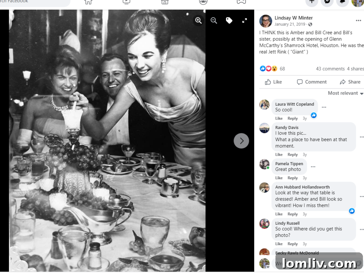This screenshot has height=273, width=364.
Task: Toggle Like on Laura Witt Copeland's comment
Action: point(279,118)
